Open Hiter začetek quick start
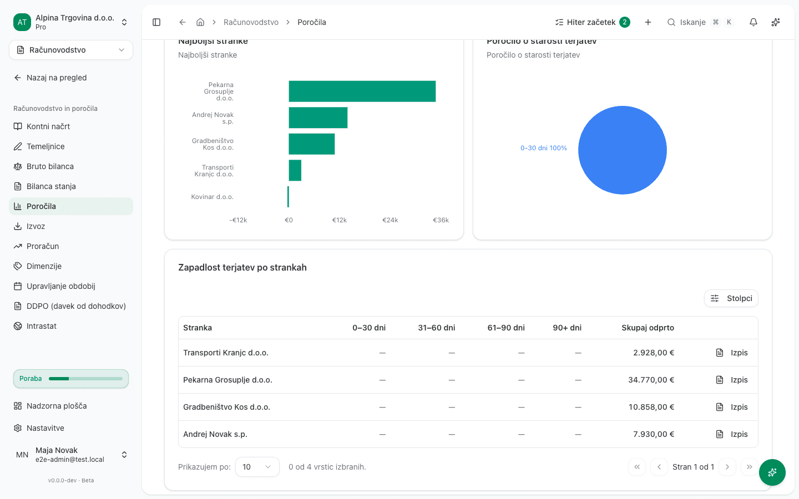The width and height of the screenshot is (799, 499). [x=592, y=22]
